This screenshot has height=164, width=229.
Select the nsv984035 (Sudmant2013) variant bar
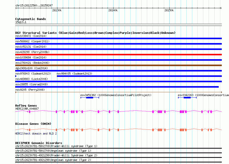point(139,76)
